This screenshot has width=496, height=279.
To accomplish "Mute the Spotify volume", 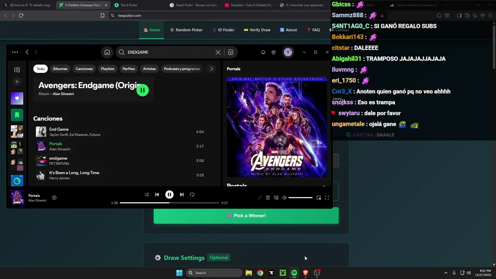I will 284,198.
